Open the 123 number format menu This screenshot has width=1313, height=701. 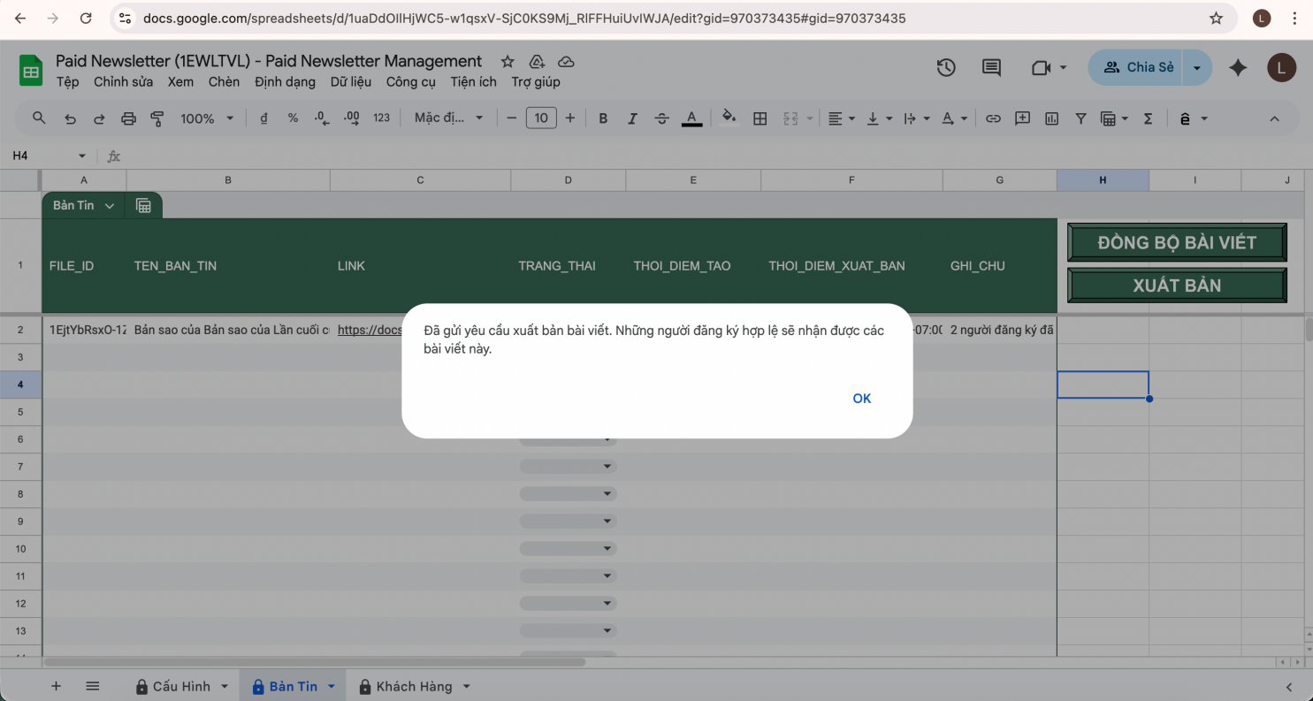coord(381,118)
